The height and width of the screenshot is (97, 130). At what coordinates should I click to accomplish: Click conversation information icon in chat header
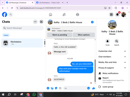pos(92,22)
